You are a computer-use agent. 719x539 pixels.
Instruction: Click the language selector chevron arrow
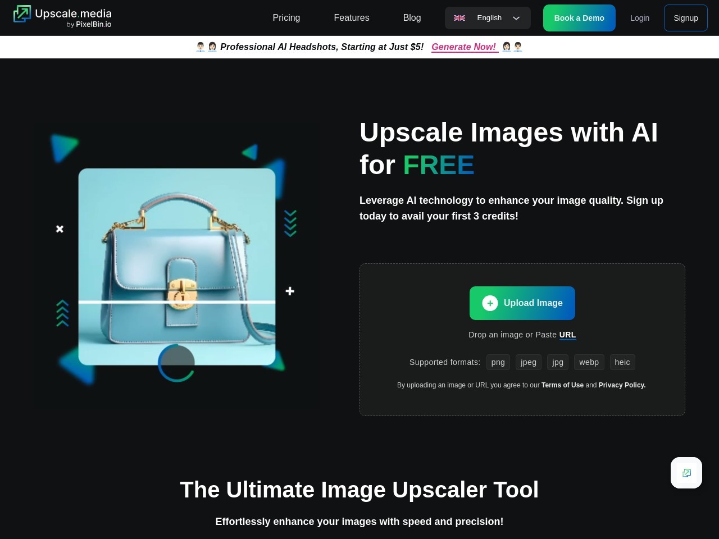tap(516, 18)
